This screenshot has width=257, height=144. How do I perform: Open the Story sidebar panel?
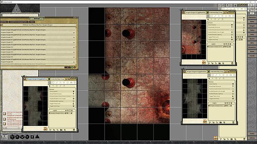252,35
